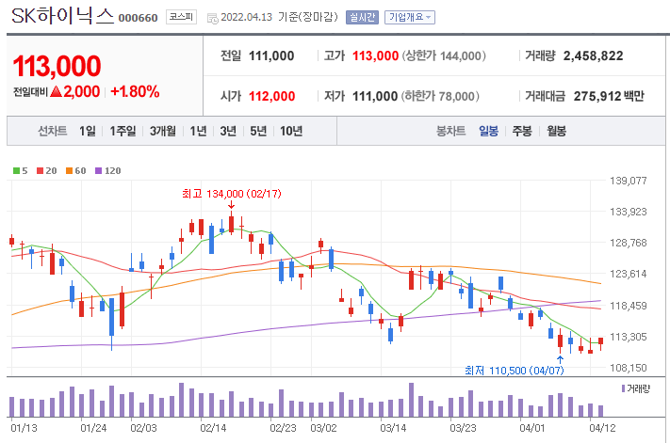Click the red 20-day moving average legend swatch
The height and width of the screenshot is (443, 670).
point(41,171)
